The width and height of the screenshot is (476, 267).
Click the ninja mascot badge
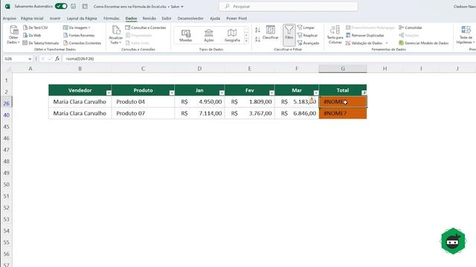tap(453, 241)
